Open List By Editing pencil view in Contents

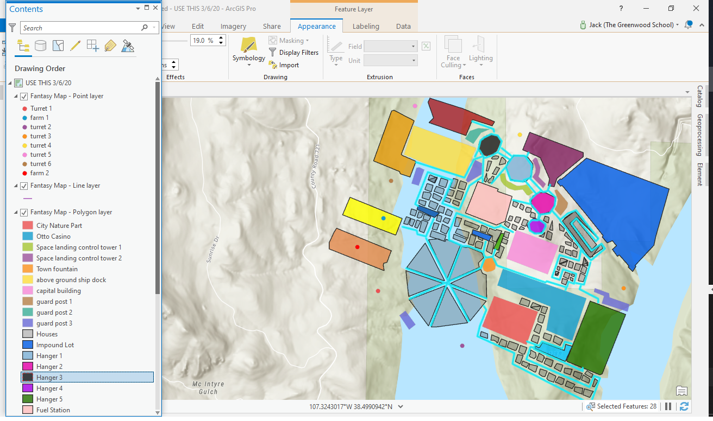pos(75,46)
